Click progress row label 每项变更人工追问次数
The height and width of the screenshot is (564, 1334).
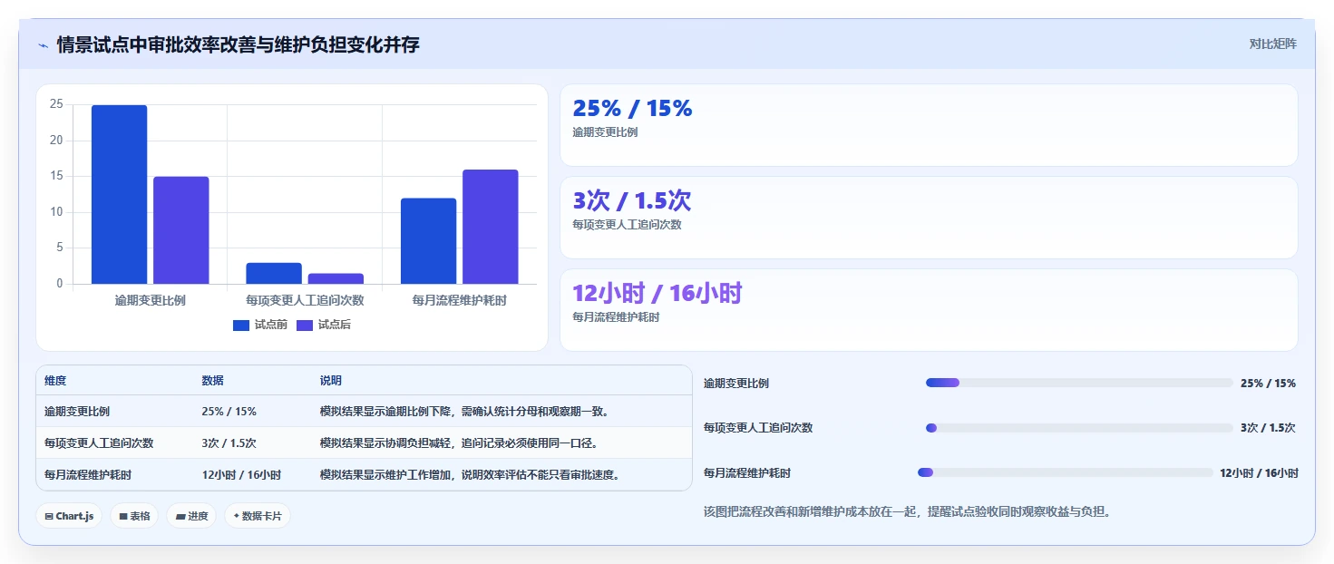click(x=758, y=428)
